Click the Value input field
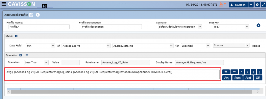The height and width of the screenshot is (99, 266). click(71, 62)
